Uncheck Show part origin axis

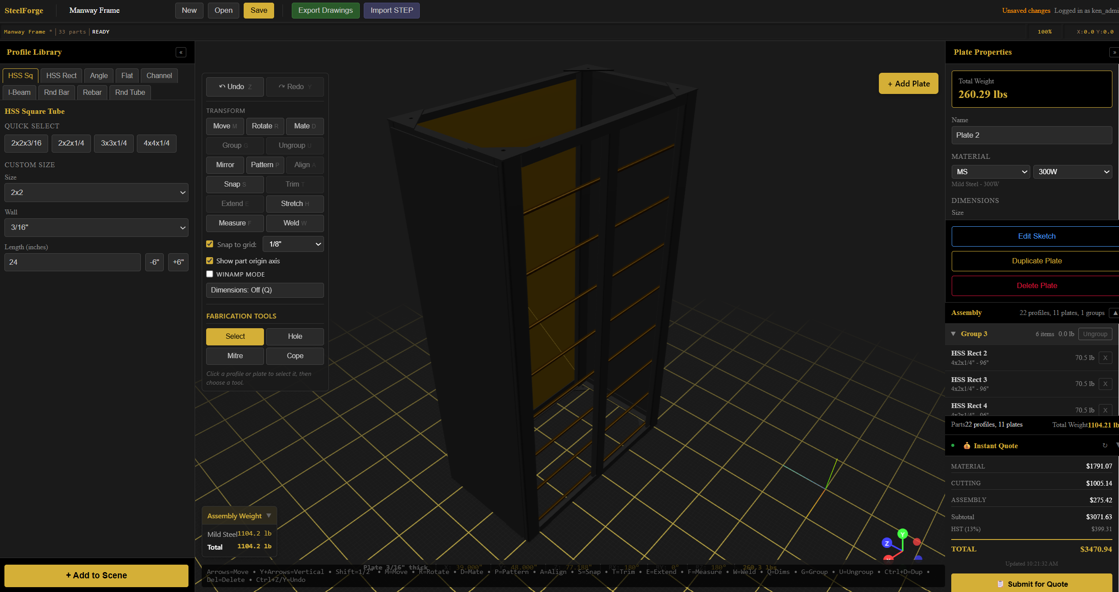coord(210,261)
